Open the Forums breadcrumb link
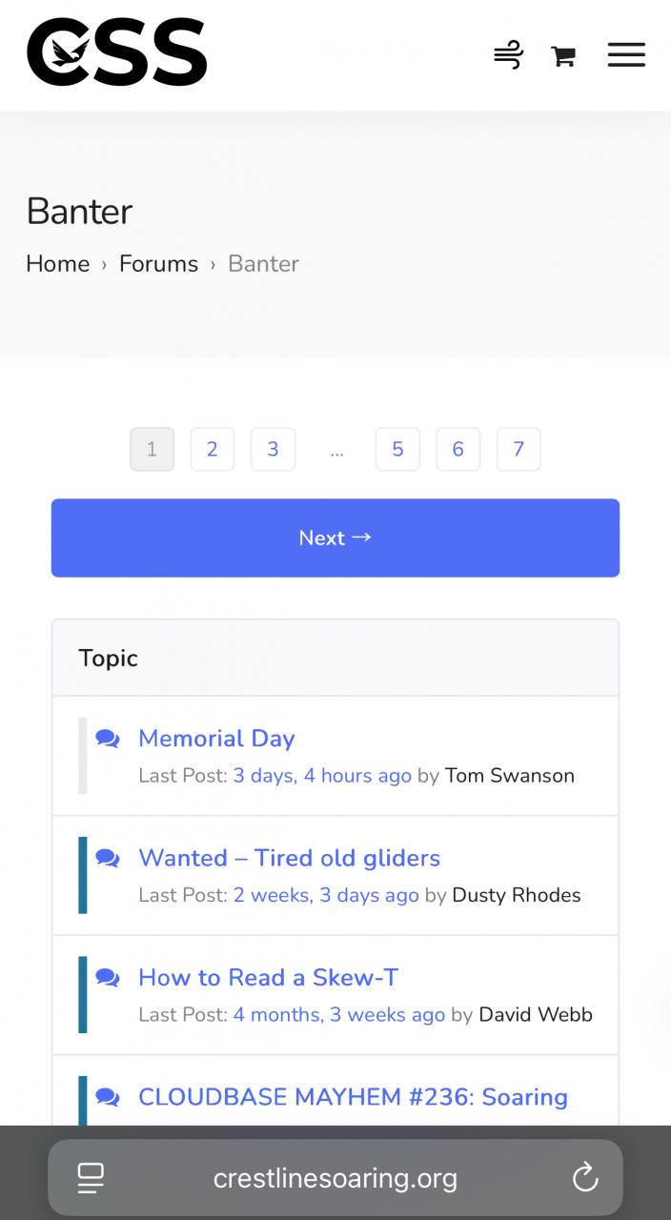 (158, 264)
